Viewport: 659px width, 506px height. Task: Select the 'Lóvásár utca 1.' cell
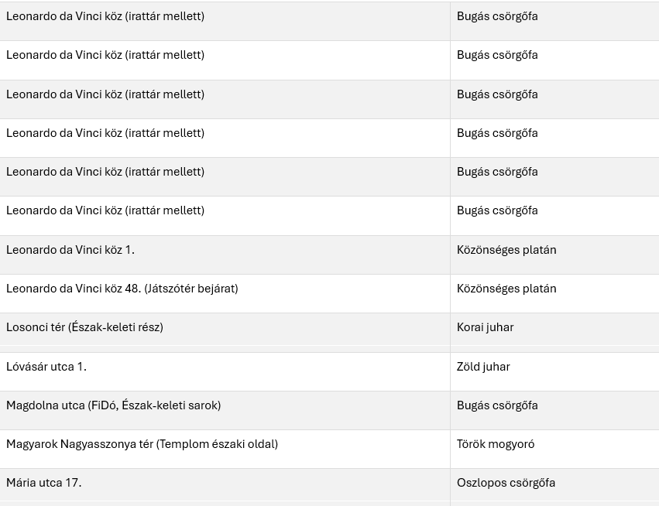tap(46, 367)
